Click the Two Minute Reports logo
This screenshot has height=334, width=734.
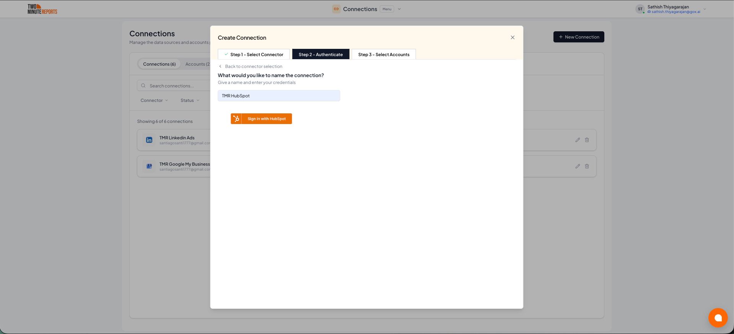(x=42, y=9)
